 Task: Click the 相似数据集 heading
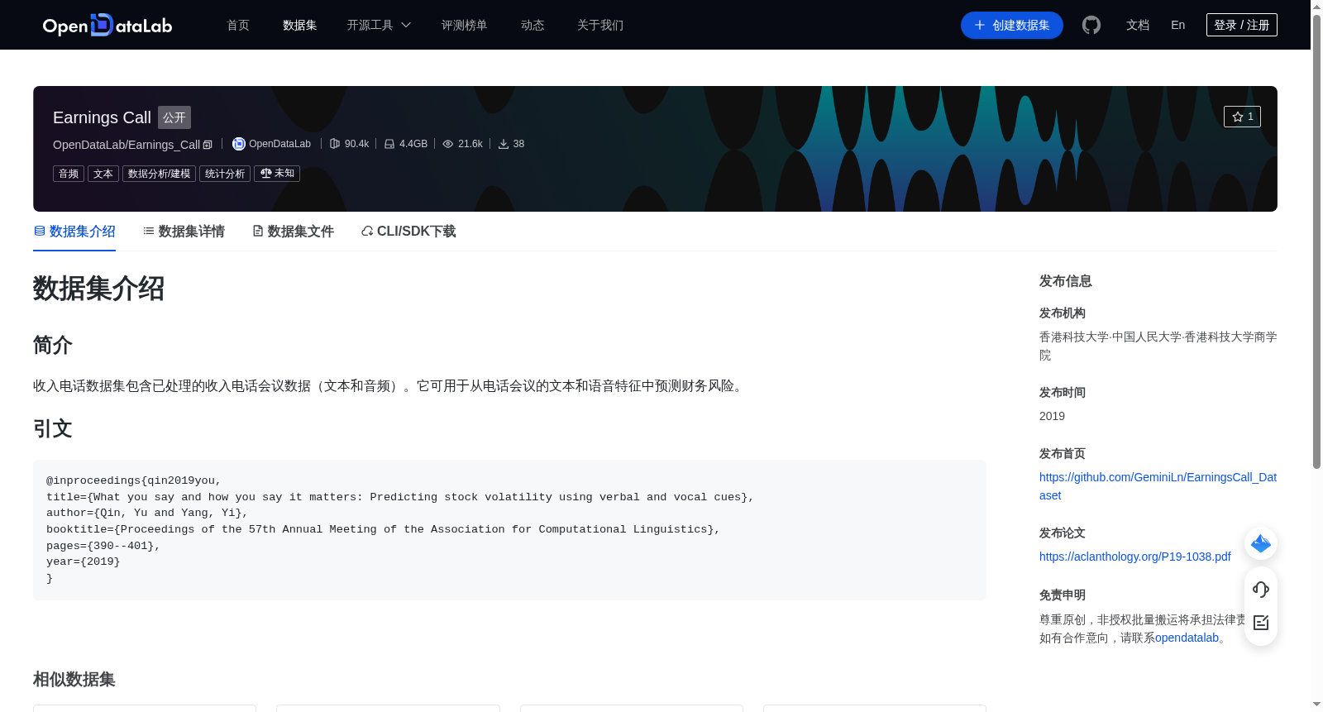(74, 680)
